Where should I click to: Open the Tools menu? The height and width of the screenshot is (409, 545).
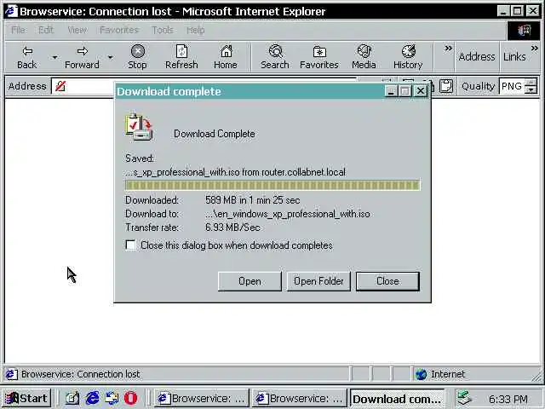tap(163, 31)
